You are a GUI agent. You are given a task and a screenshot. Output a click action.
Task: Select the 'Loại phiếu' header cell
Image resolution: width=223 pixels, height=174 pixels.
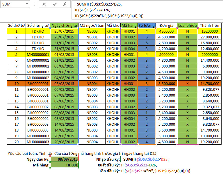coord(187,25)
